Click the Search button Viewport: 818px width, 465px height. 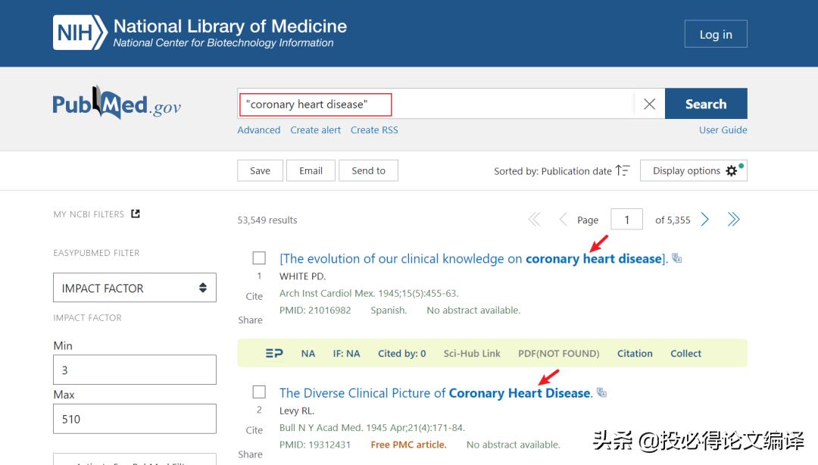coord(705,103)
